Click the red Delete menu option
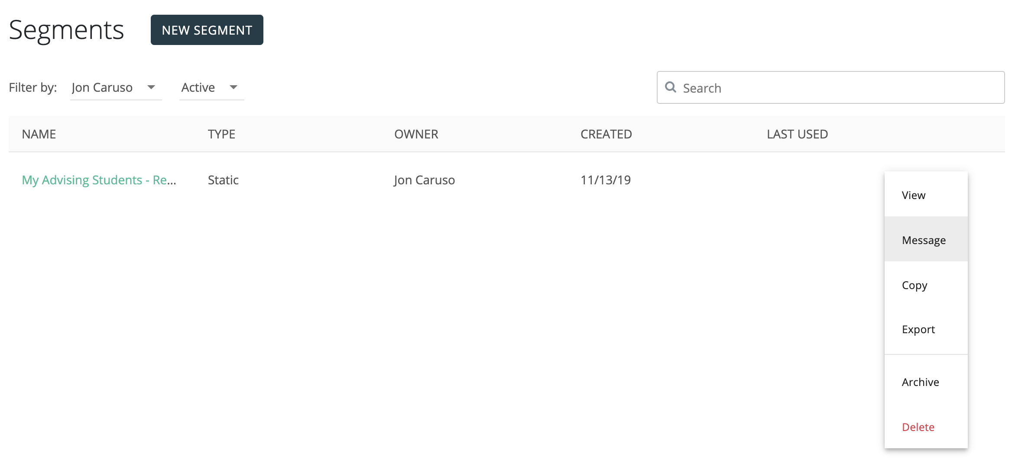Image resolution: width=1012 pixels, height=463 pixels. tap(918, 427)
